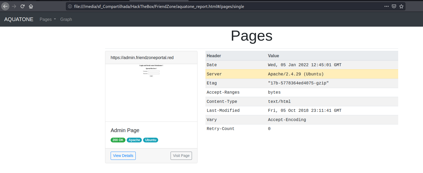Select the Accept-Ranges header cell

pyautogui.click(x=236, y=92)
